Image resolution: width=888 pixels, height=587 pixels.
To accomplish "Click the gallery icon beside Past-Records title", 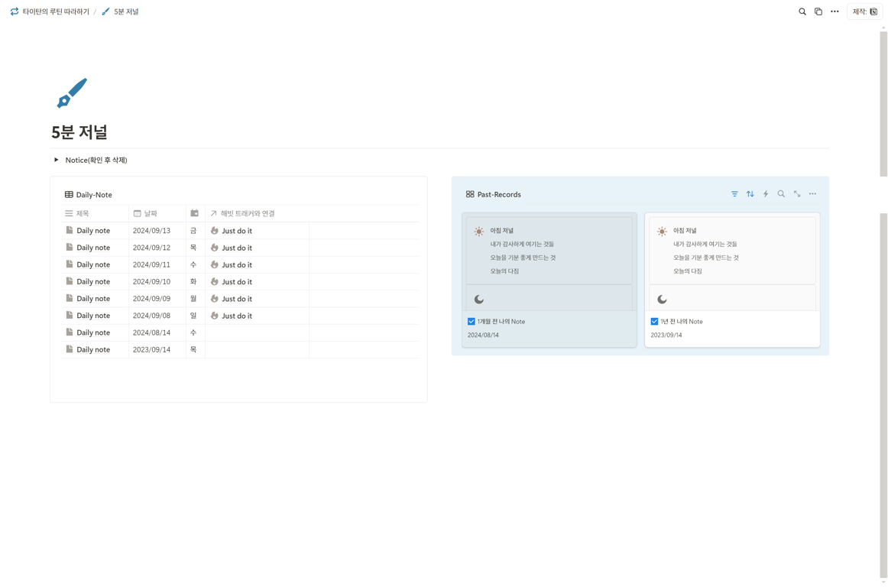I will click(470, 194).
